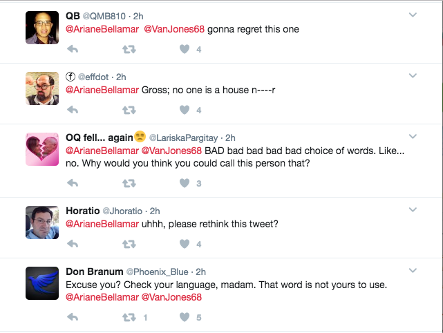
Task: Like Horatio's rethink this tweet post
Action: click(x=185, y=244)
